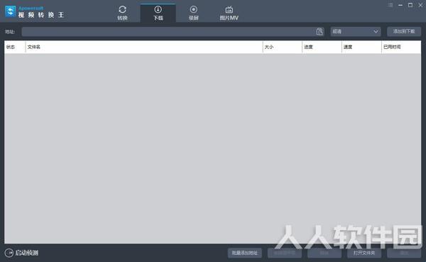
Task: Click the 进度 column header
Action: point(322,47)
